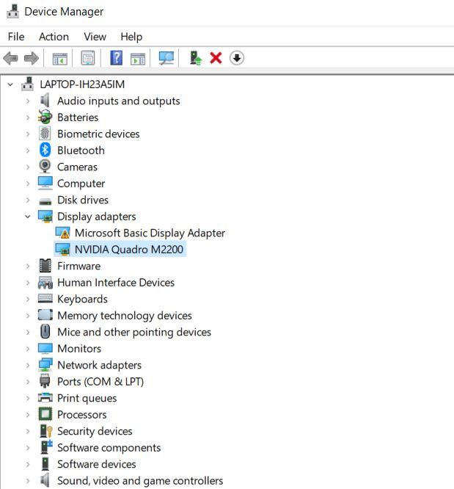The image size is (454, 489).
Task: Select the Computer category label
Action: pyautogui.click(x=81, y=184)
